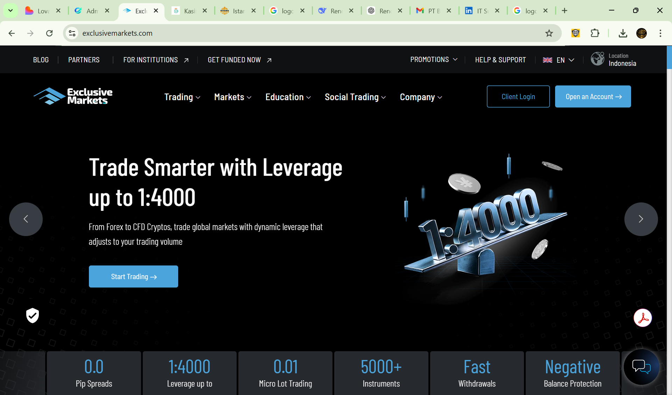This screenshot has width=672, height=395.
Task: Click the Start Trading button
Action: coord(133,276)
